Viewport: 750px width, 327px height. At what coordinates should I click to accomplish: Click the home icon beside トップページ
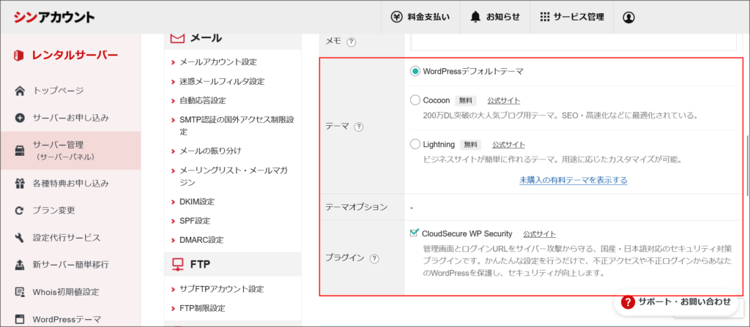(20, 91)
